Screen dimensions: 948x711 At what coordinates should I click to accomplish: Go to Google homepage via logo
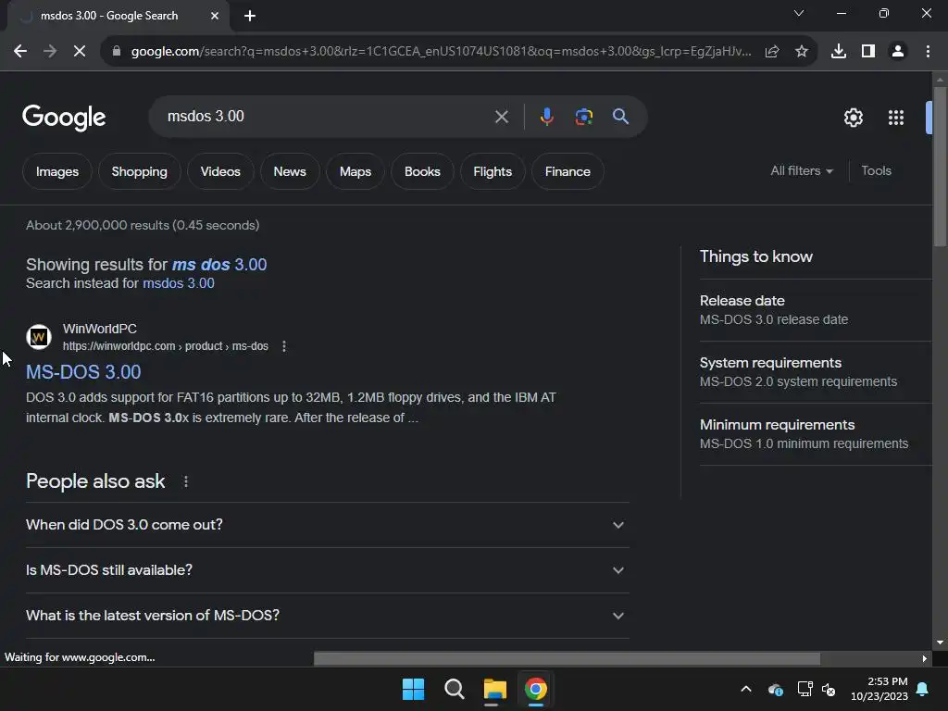point(64,118)
